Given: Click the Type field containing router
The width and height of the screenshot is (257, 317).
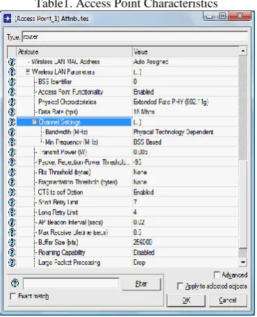Looking at the screenshot, I should [x=135, y=37].
